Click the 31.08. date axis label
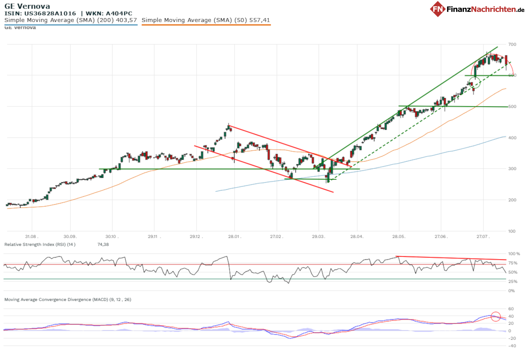 point(31,237)
